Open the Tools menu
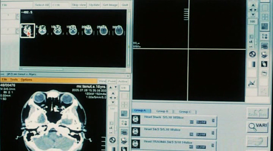The width and height of the screenshot is (273, 151). click(x=14, y=80)
